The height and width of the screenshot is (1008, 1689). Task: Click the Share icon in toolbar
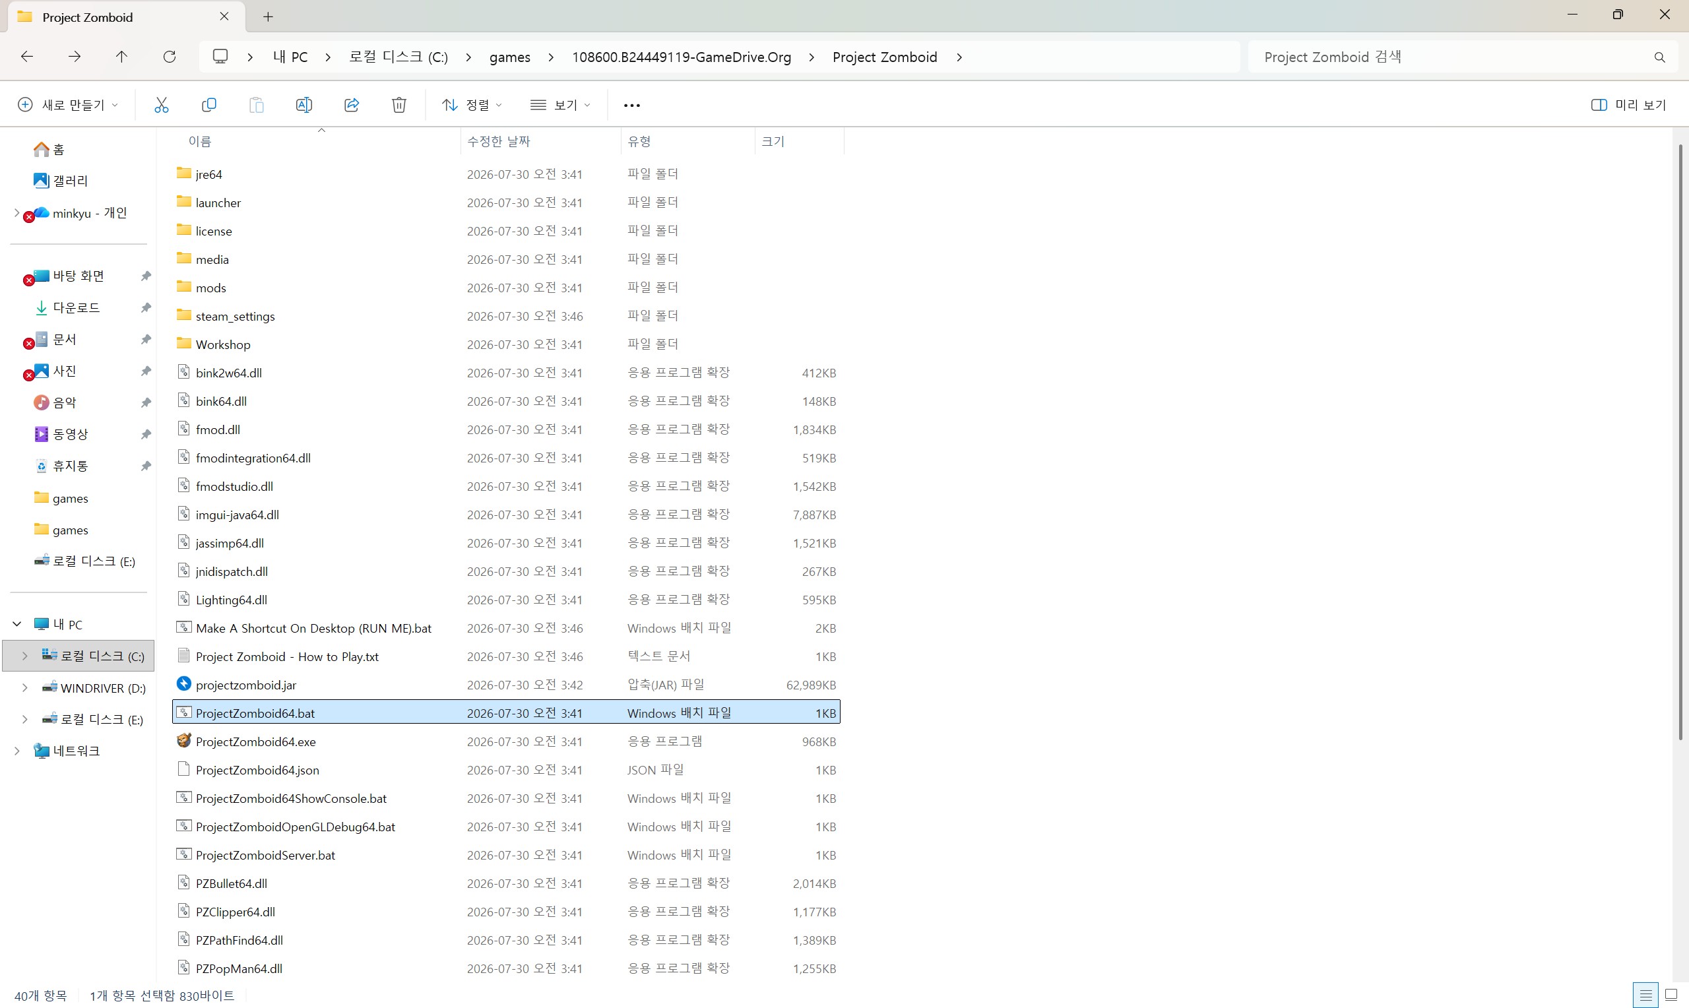351,105
